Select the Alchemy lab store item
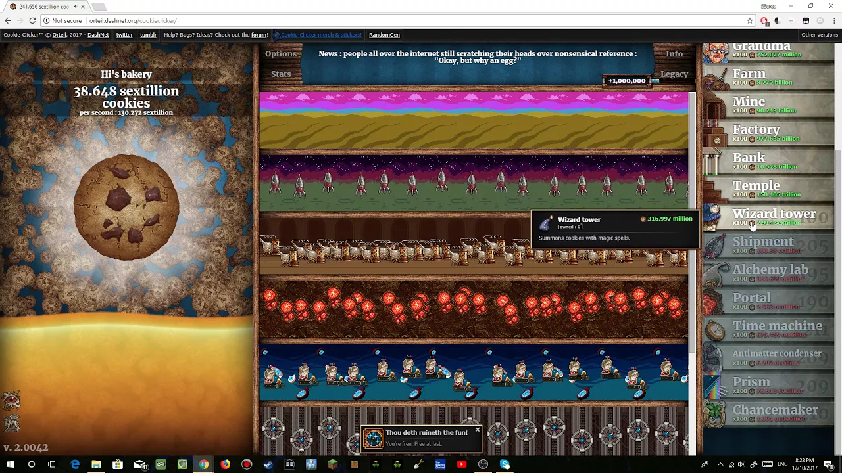This screenshot has width=842, height=473. (x=768, y=274)
